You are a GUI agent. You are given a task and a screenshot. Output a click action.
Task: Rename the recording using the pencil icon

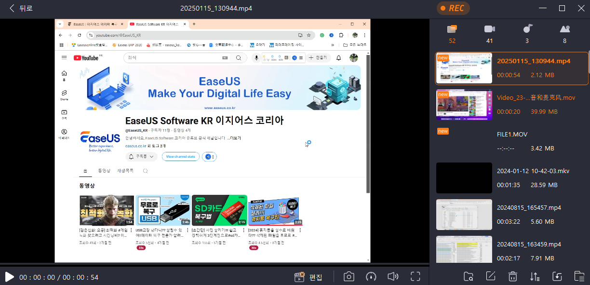pyautogui.click(x=490, y=276)
